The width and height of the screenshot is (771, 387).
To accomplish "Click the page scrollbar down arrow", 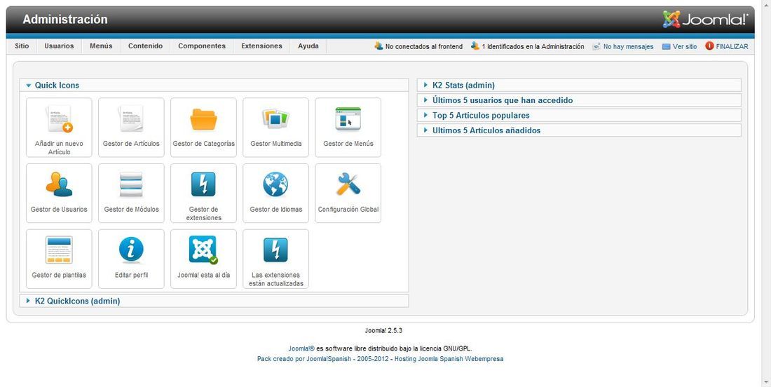I will click(766, 381).
